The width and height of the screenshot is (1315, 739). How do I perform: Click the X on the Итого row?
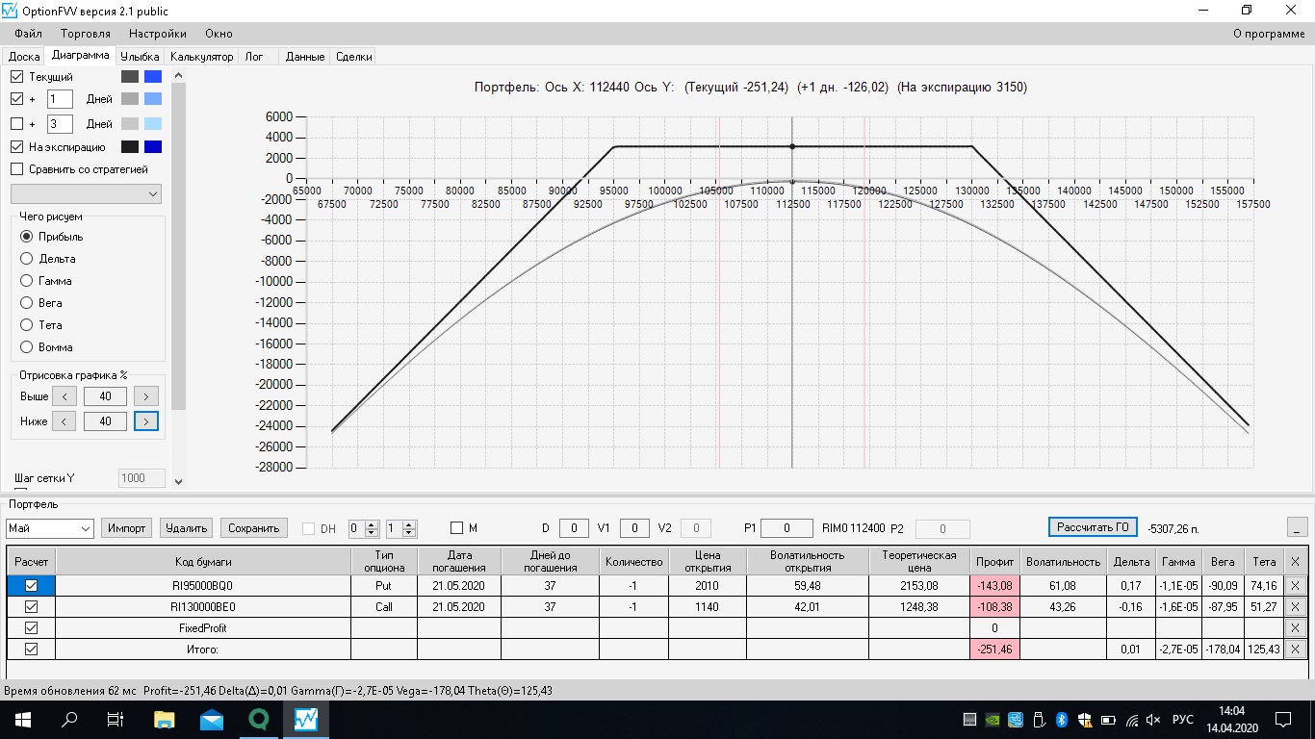coord(1294,649)
